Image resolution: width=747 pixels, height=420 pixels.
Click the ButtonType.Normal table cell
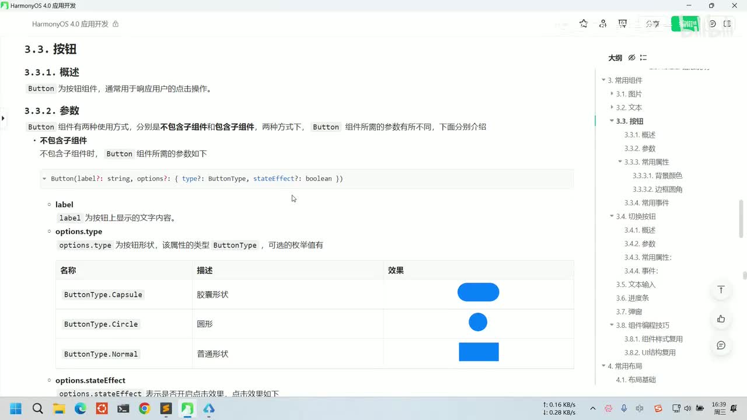[x=124, y=354]
